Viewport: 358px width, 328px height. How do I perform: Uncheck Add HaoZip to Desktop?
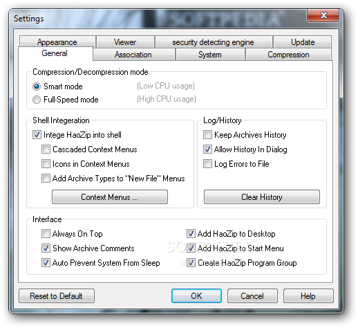[x=191, y=234]
